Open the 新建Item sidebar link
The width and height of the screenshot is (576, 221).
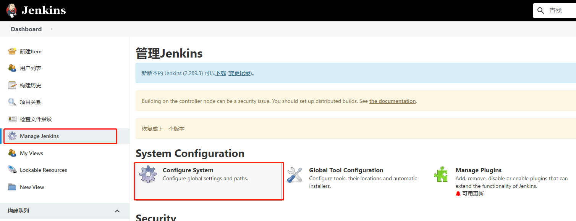[31, 51]
